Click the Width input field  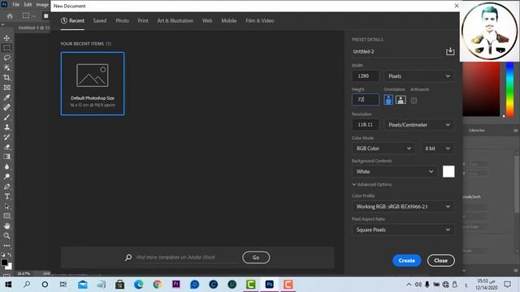366,76
